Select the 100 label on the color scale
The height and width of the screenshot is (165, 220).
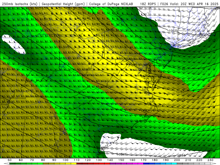coord(65,160)
